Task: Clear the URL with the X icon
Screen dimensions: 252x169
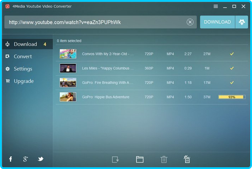Action: (190, 22)
